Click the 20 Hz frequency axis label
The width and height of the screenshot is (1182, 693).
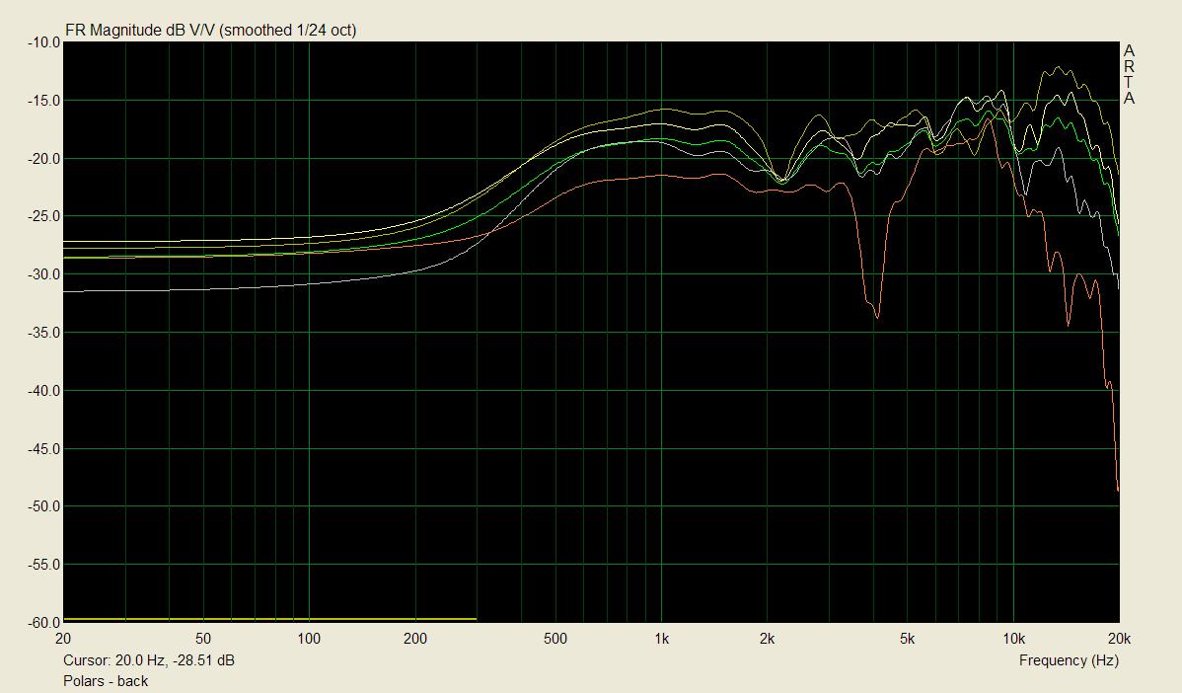click(x=63, y=640)
